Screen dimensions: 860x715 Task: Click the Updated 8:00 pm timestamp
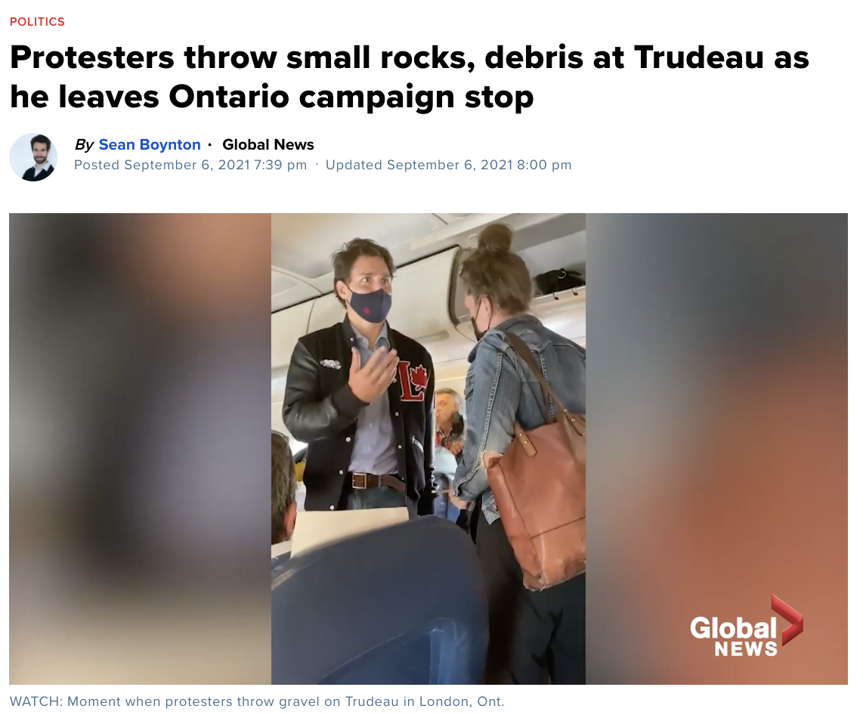pos(449,166)
